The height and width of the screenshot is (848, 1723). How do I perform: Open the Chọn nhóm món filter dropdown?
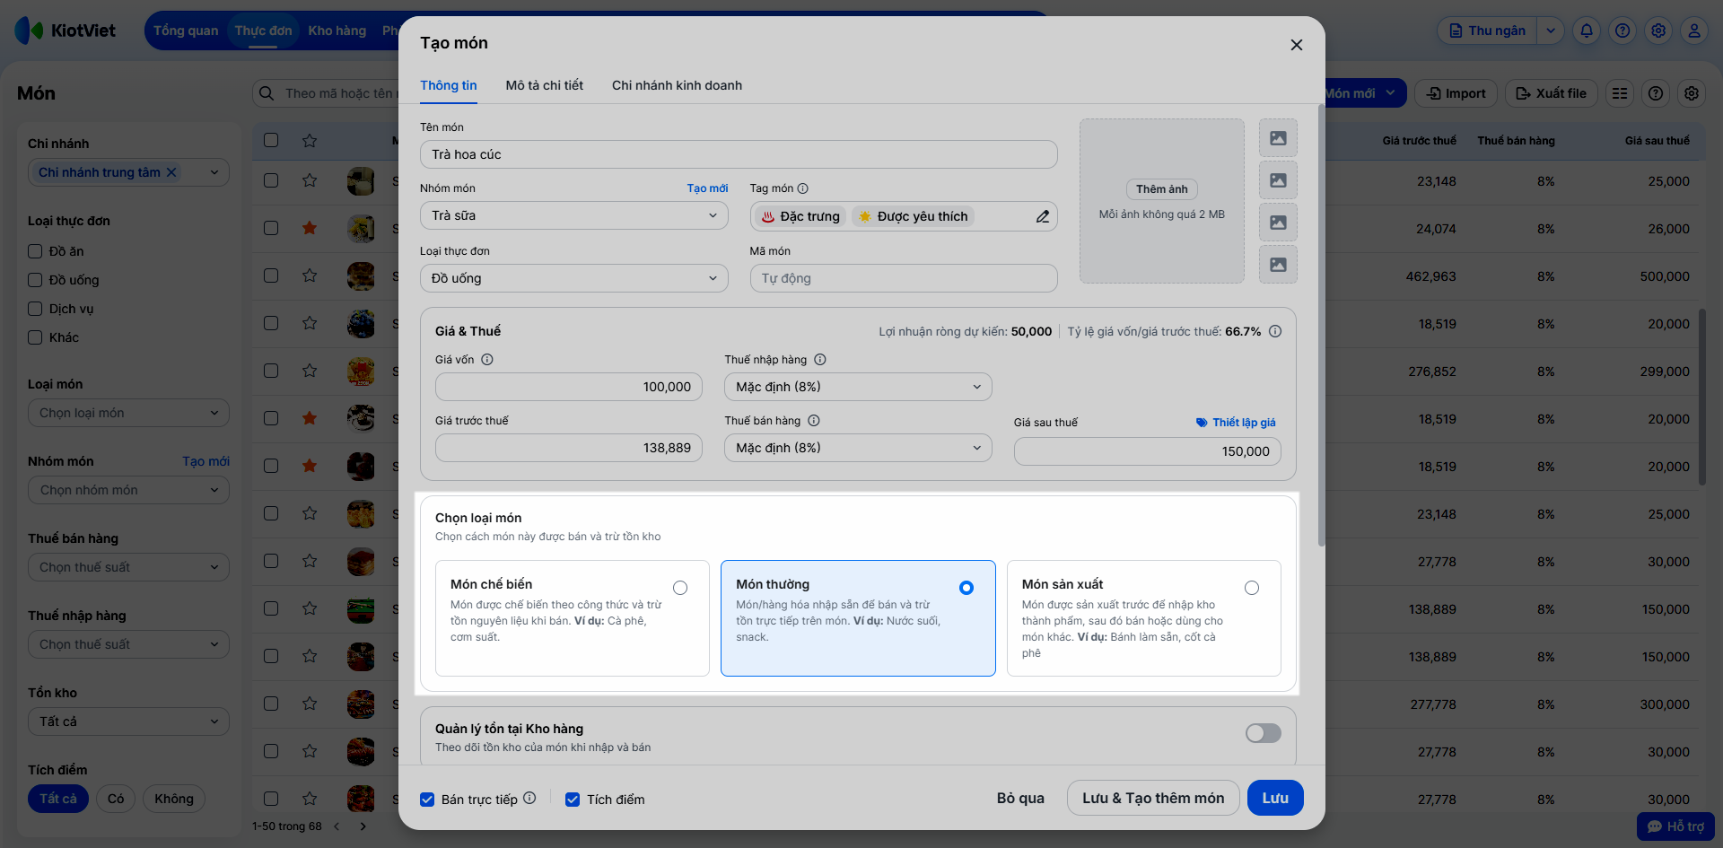(128, 490)
